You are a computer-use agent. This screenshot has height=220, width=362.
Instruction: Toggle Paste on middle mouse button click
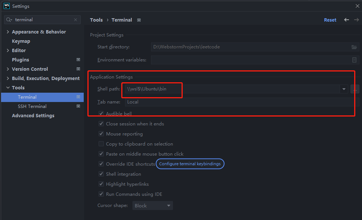click(x=101, y=154)
